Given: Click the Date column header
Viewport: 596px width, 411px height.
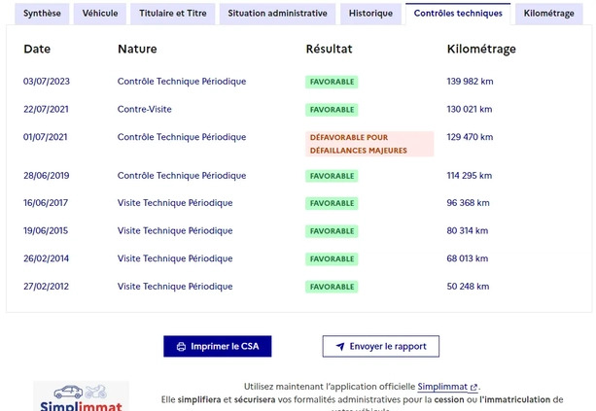Looking at the screenshot, I should coord(37,49).
